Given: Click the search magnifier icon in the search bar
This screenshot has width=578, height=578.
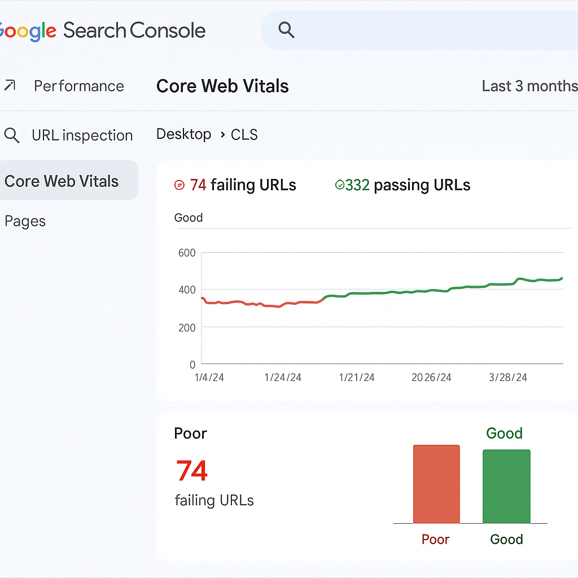Looking at the screenshot, I should tap(286, 30).
